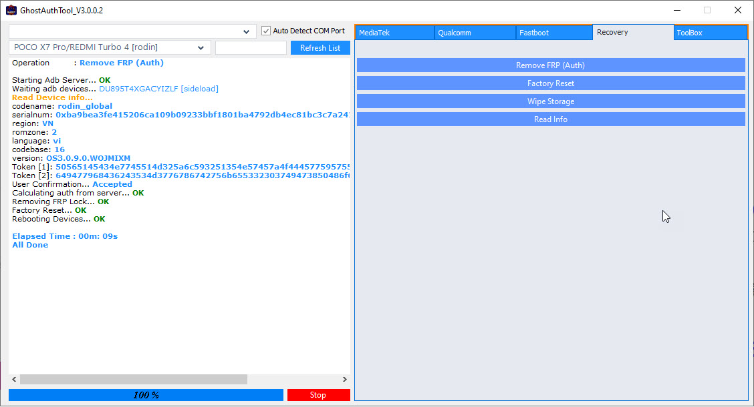The height and width of the screenshot is (407, 754).
Task: Click the horizontal scrollbar thumb in the log
Action: [133, 379]
